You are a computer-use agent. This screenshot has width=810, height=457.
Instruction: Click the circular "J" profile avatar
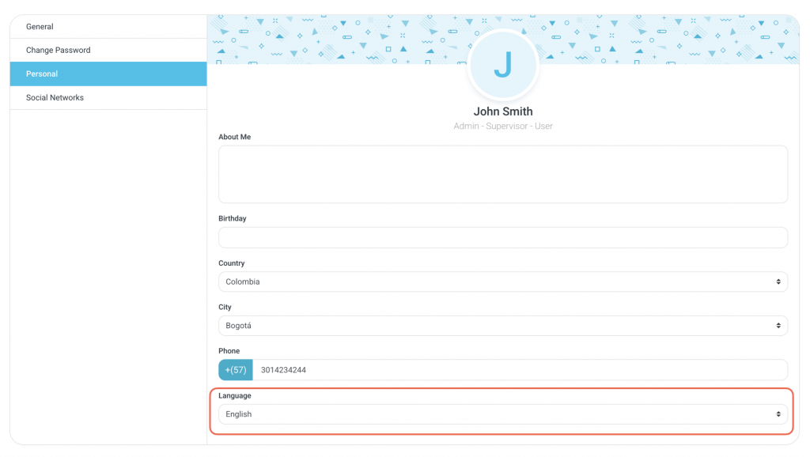click(x=503, y=65)
